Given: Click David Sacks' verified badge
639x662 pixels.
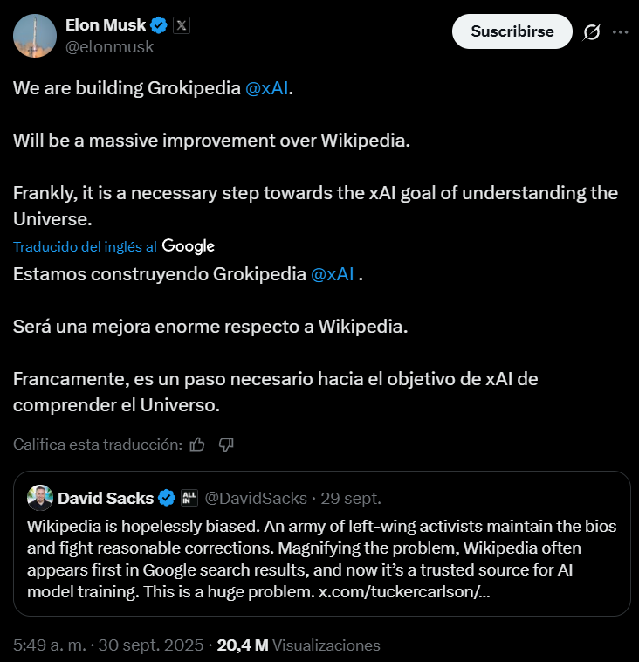Looking at the screenshot, I should [168, 498].
